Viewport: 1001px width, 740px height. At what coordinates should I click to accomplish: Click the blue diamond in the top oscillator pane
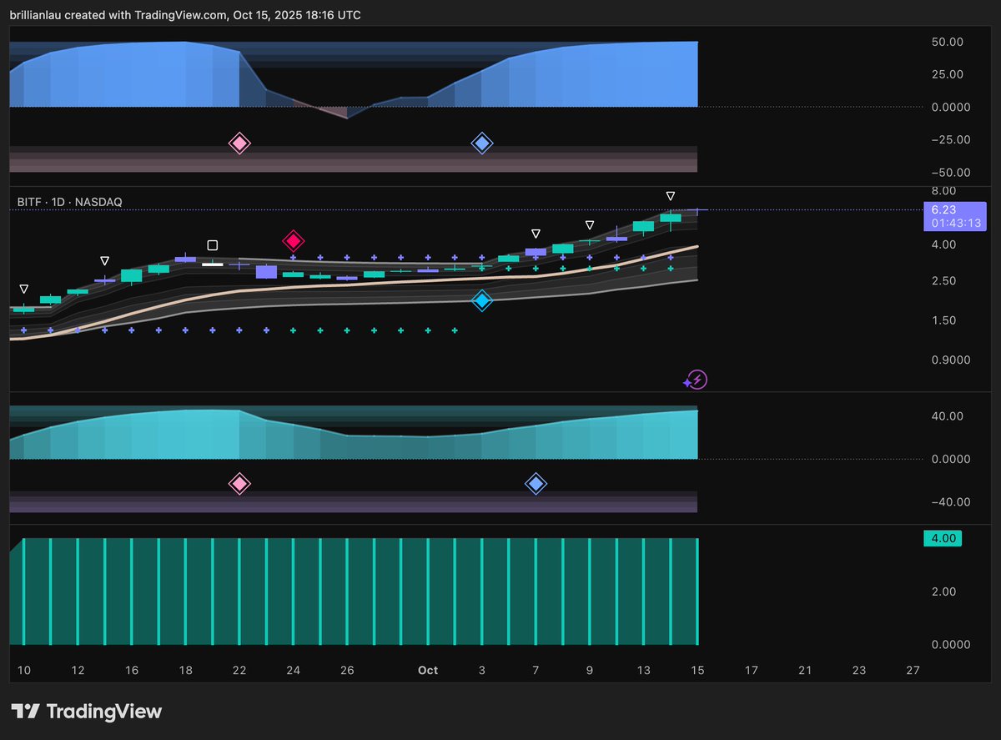point(482,143)
